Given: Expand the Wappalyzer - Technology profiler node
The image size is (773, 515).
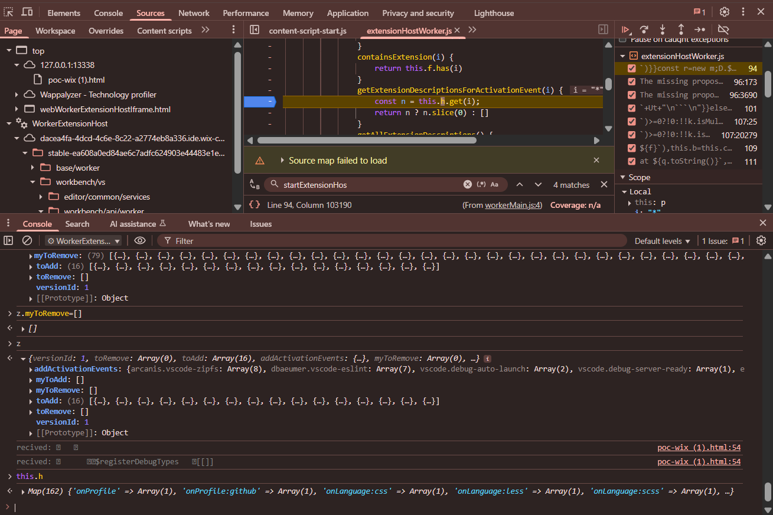Looking at the screenshot, I should pos(17,94).
